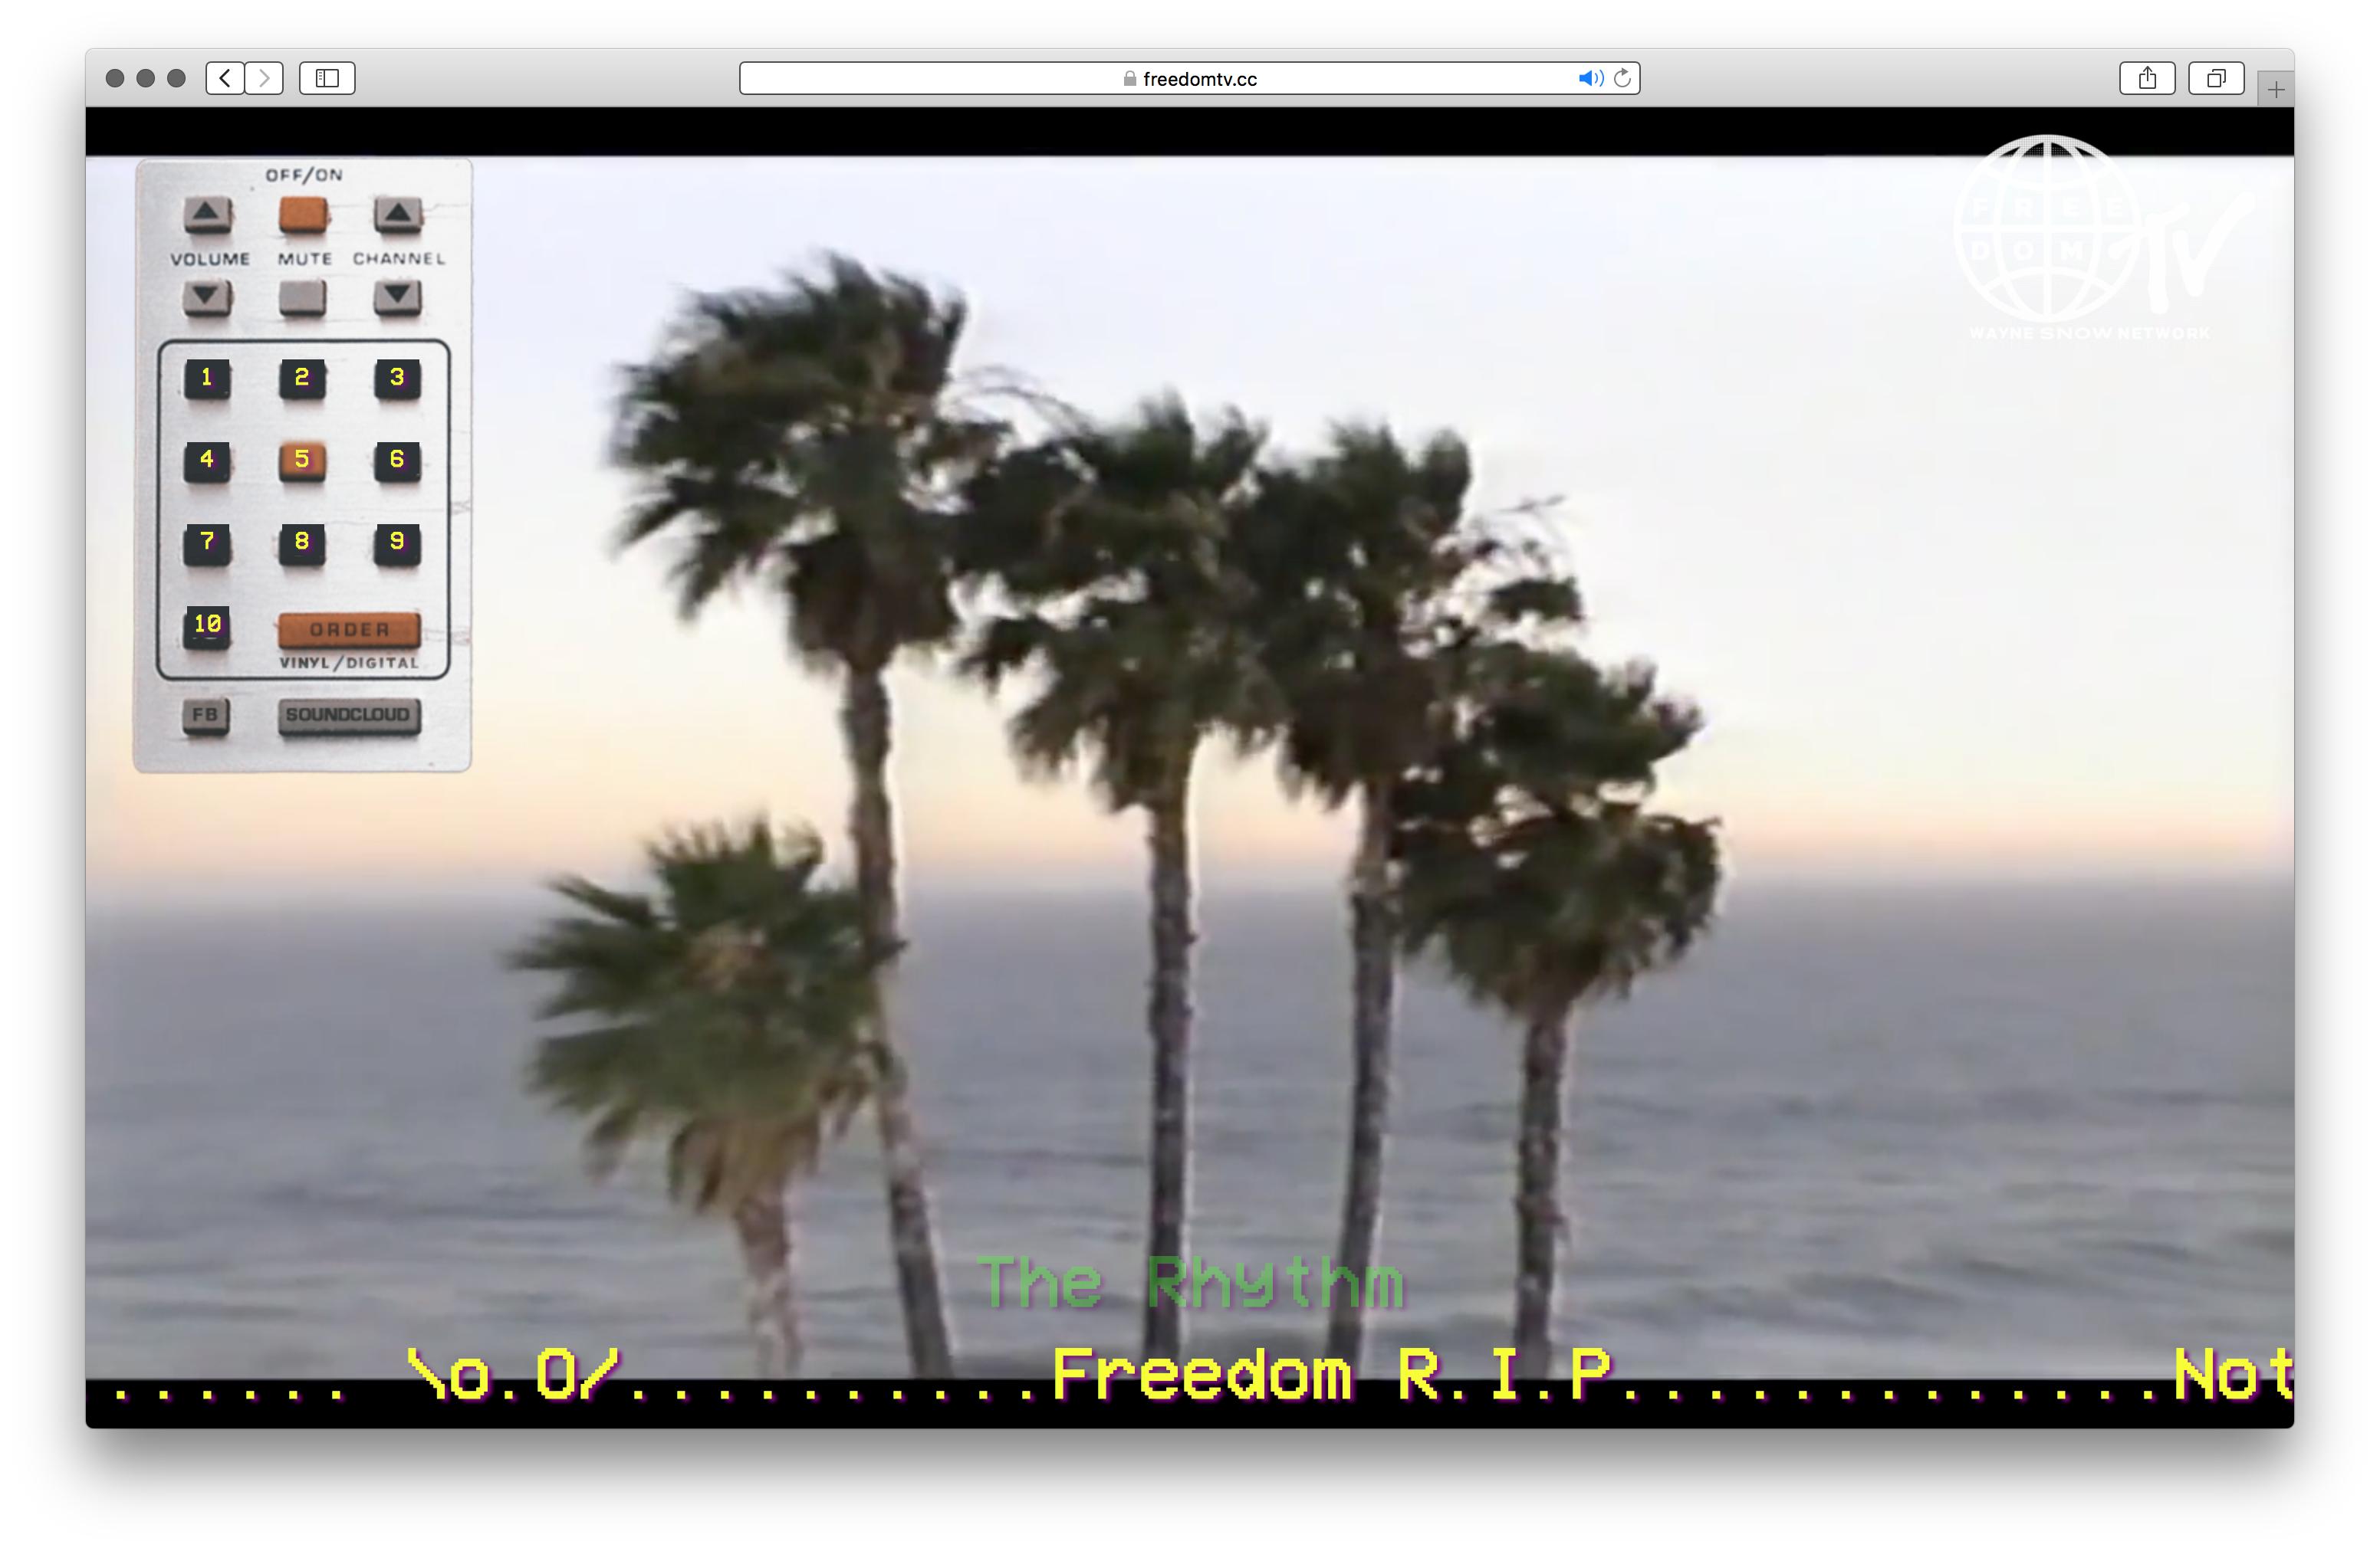Tune to channel 8 on remote
2380x1551 pixels.
(302, 543)
